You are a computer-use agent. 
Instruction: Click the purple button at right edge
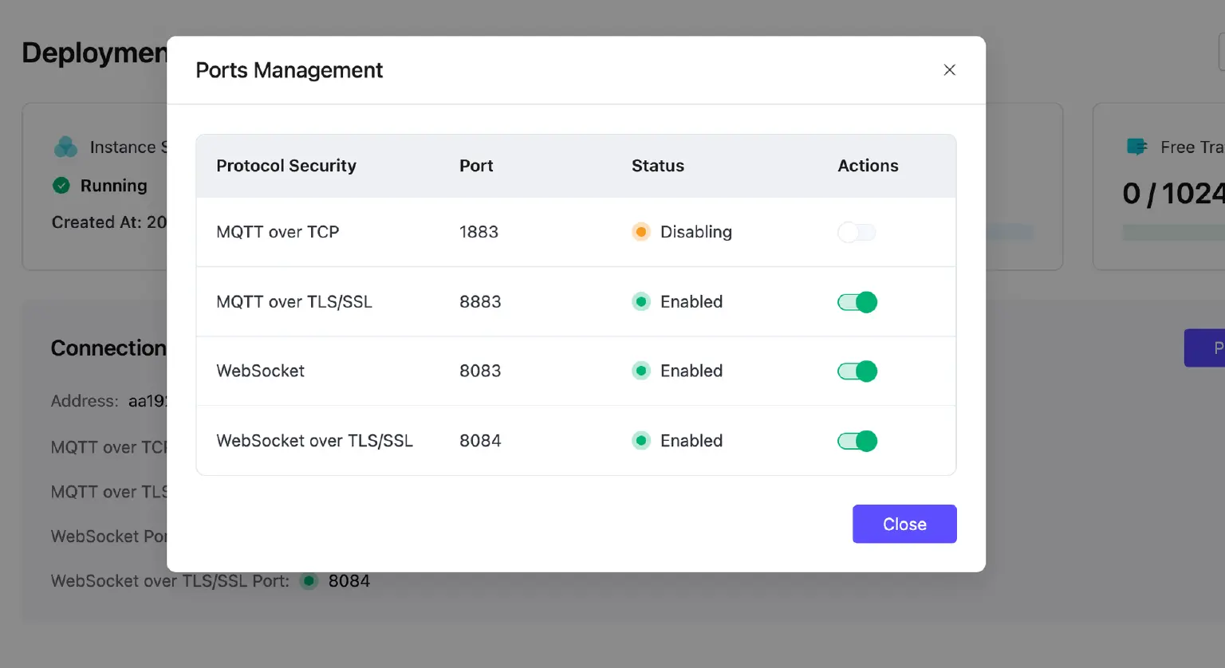(1206, 348)
